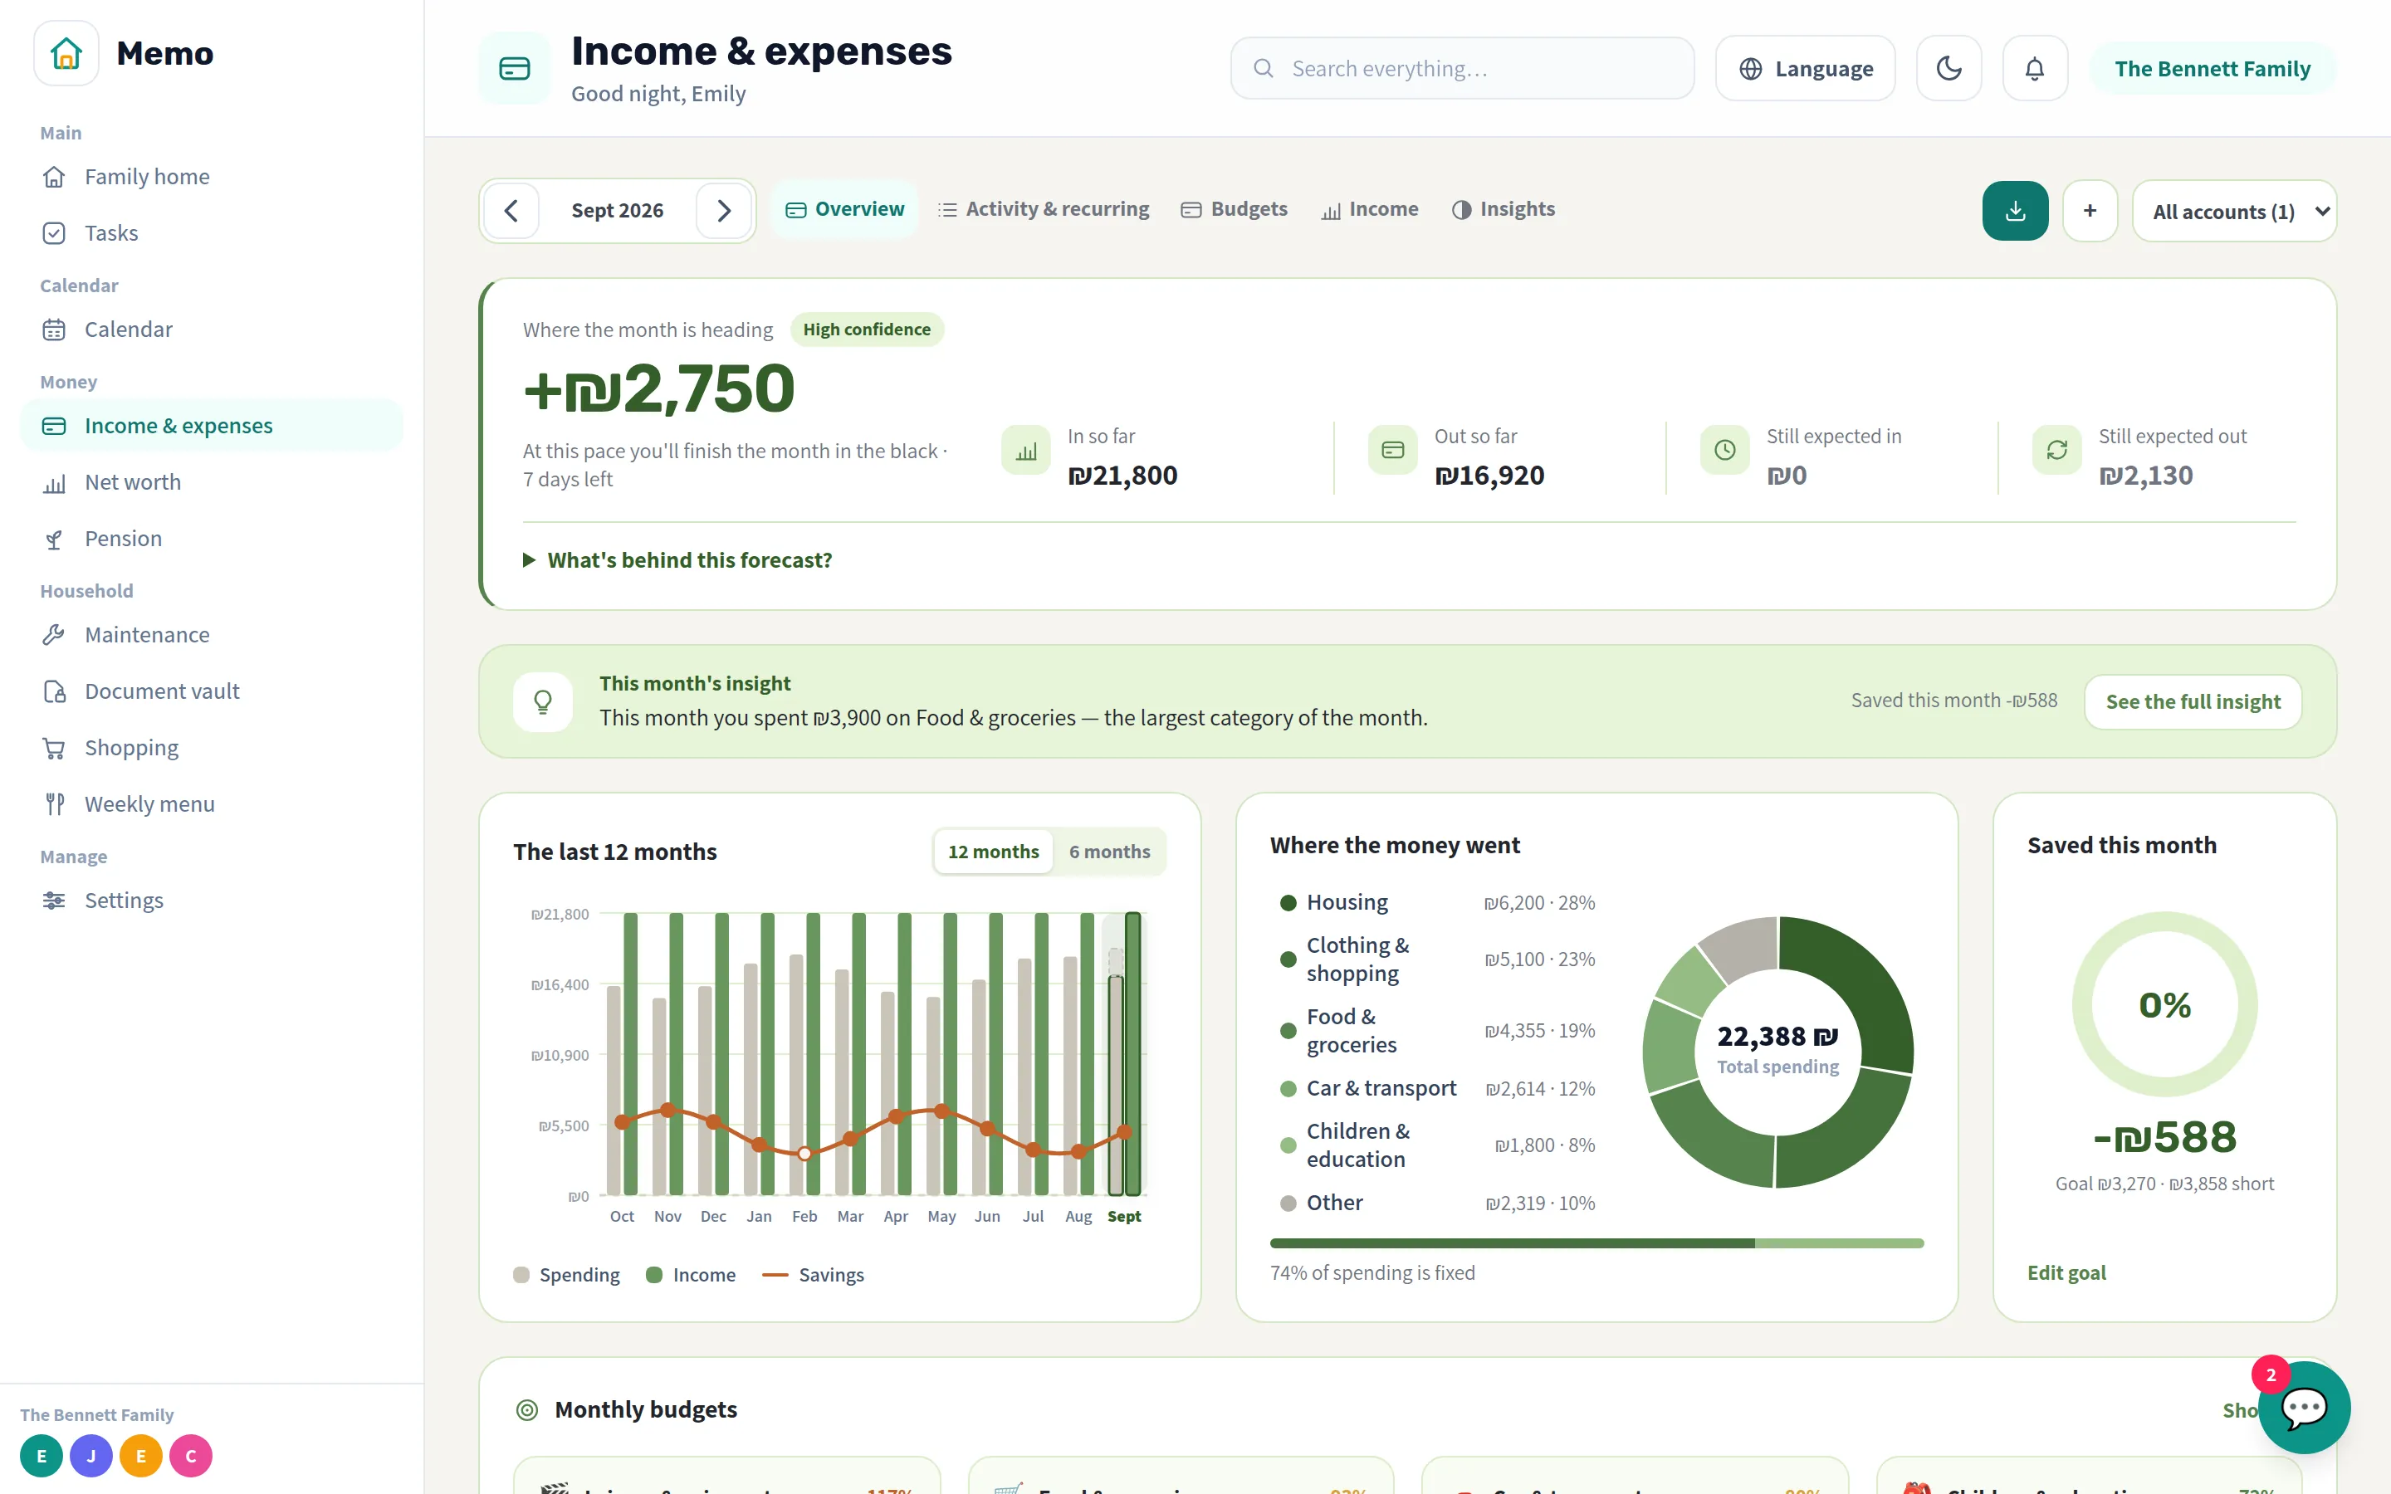Select the Overview tab
The image size is (2391, 1494).
[845, 209]
